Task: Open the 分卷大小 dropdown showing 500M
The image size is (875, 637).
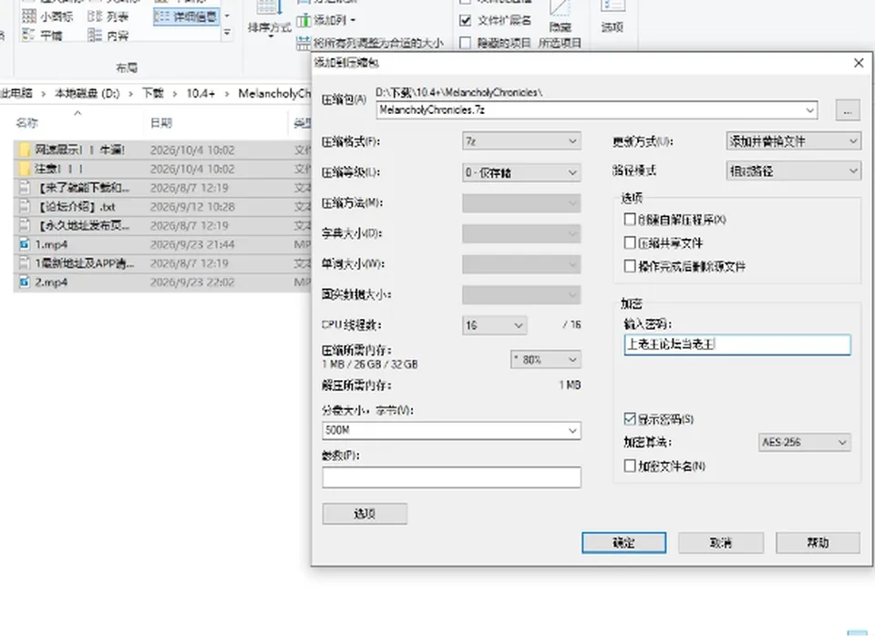Action: point(451,430)
